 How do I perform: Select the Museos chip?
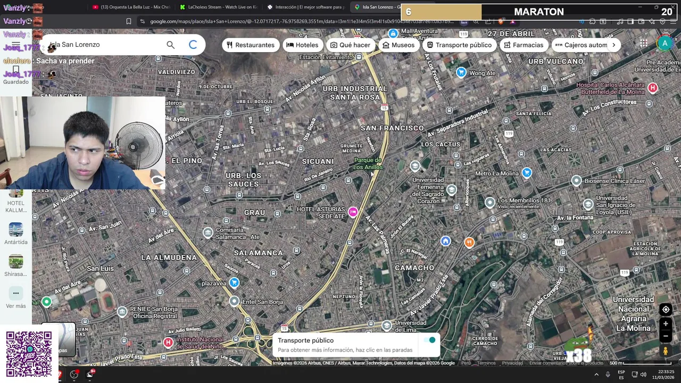(x=398, y=45)
